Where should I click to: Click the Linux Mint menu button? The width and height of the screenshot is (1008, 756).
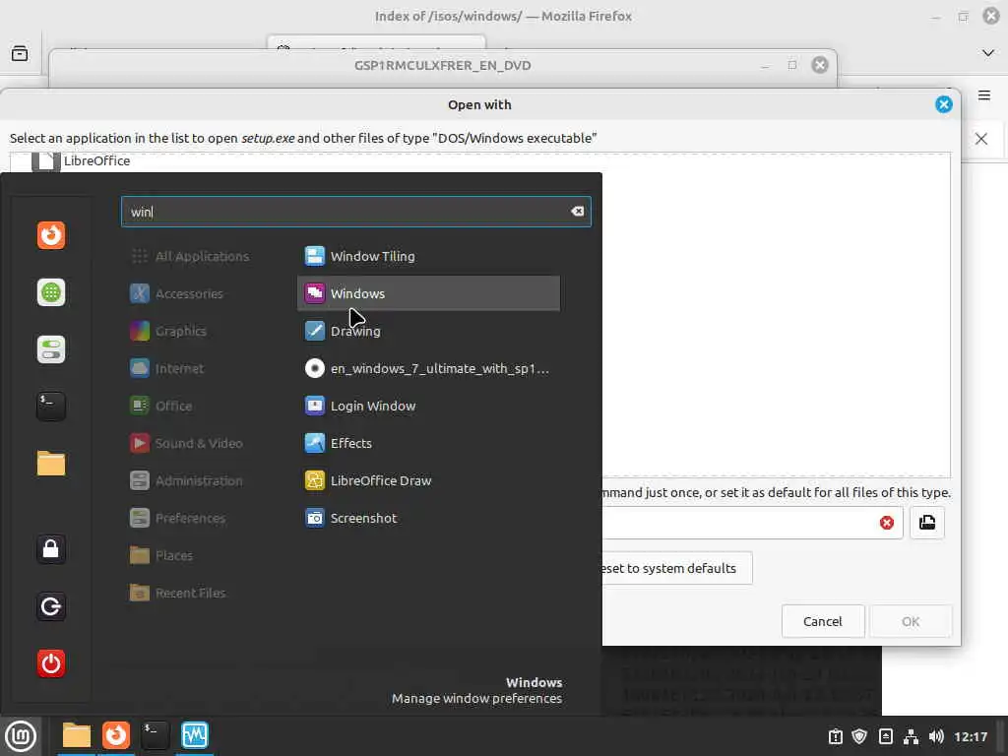coord(21,736)
